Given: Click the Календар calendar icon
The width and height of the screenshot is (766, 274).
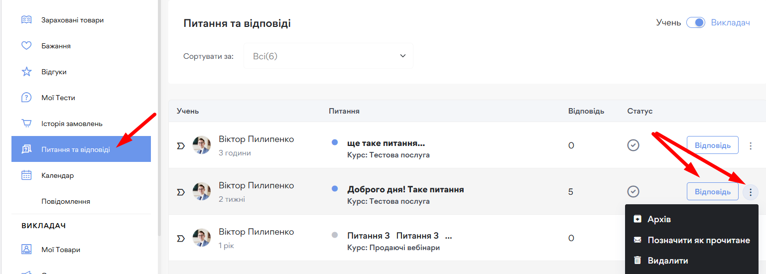Looking at the screenshot, I should click(x=26, y=175).
